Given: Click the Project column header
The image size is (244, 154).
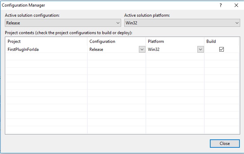Looking at the screenshot, I should (x=46, y=41).
